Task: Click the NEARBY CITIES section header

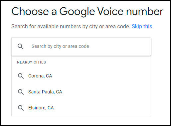Action: (x=31, y=62)
